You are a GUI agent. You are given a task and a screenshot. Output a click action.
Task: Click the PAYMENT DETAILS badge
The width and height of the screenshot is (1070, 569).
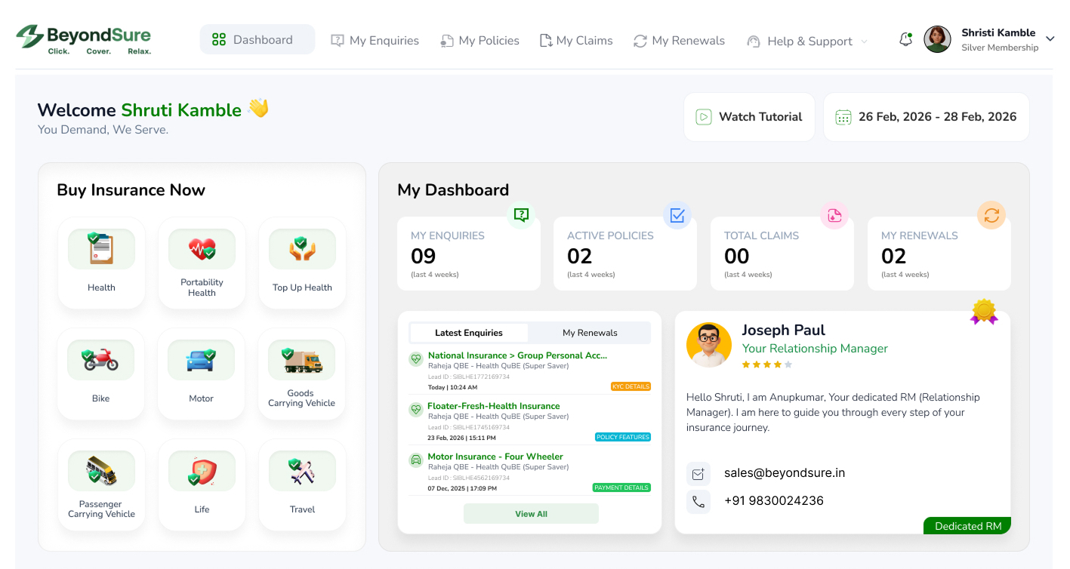[621, 487]
